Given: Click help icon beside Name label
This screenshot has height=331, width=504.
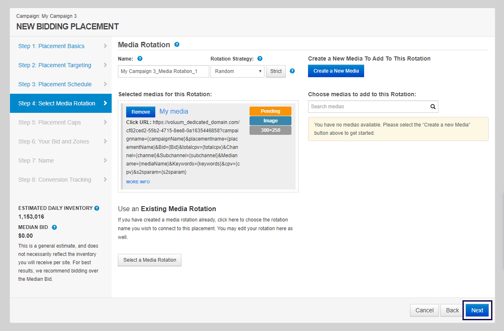Looking at the screenshot, I should [x=140, y=58].
